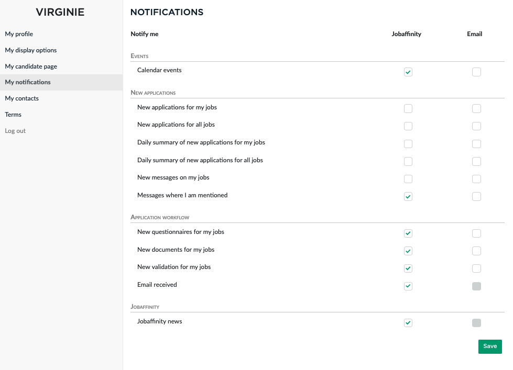Check Jobaffinity daily summary for my jobs
The image size is (513, 370).
408,144
